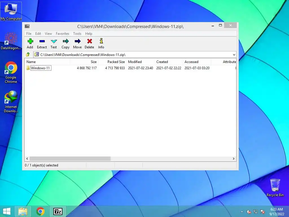Click the muted volume tray icon

click(x=249, y=212)
